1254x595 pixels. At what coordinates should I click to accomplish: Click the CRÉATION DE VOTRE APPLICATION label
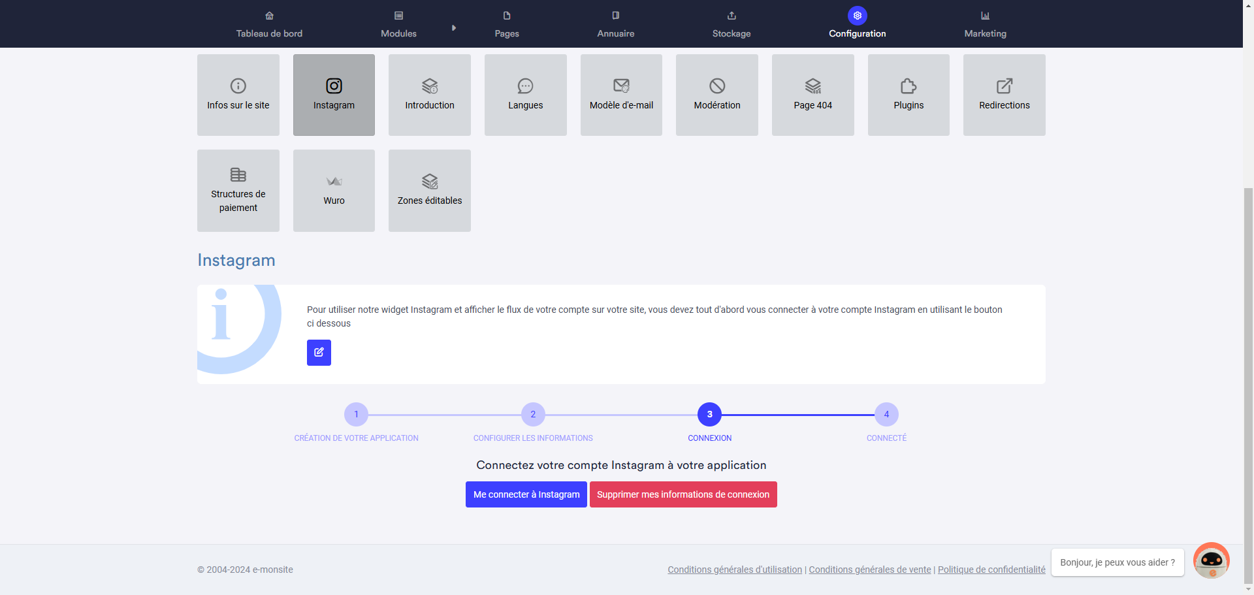pyautogui.click(x=356, y=438)
